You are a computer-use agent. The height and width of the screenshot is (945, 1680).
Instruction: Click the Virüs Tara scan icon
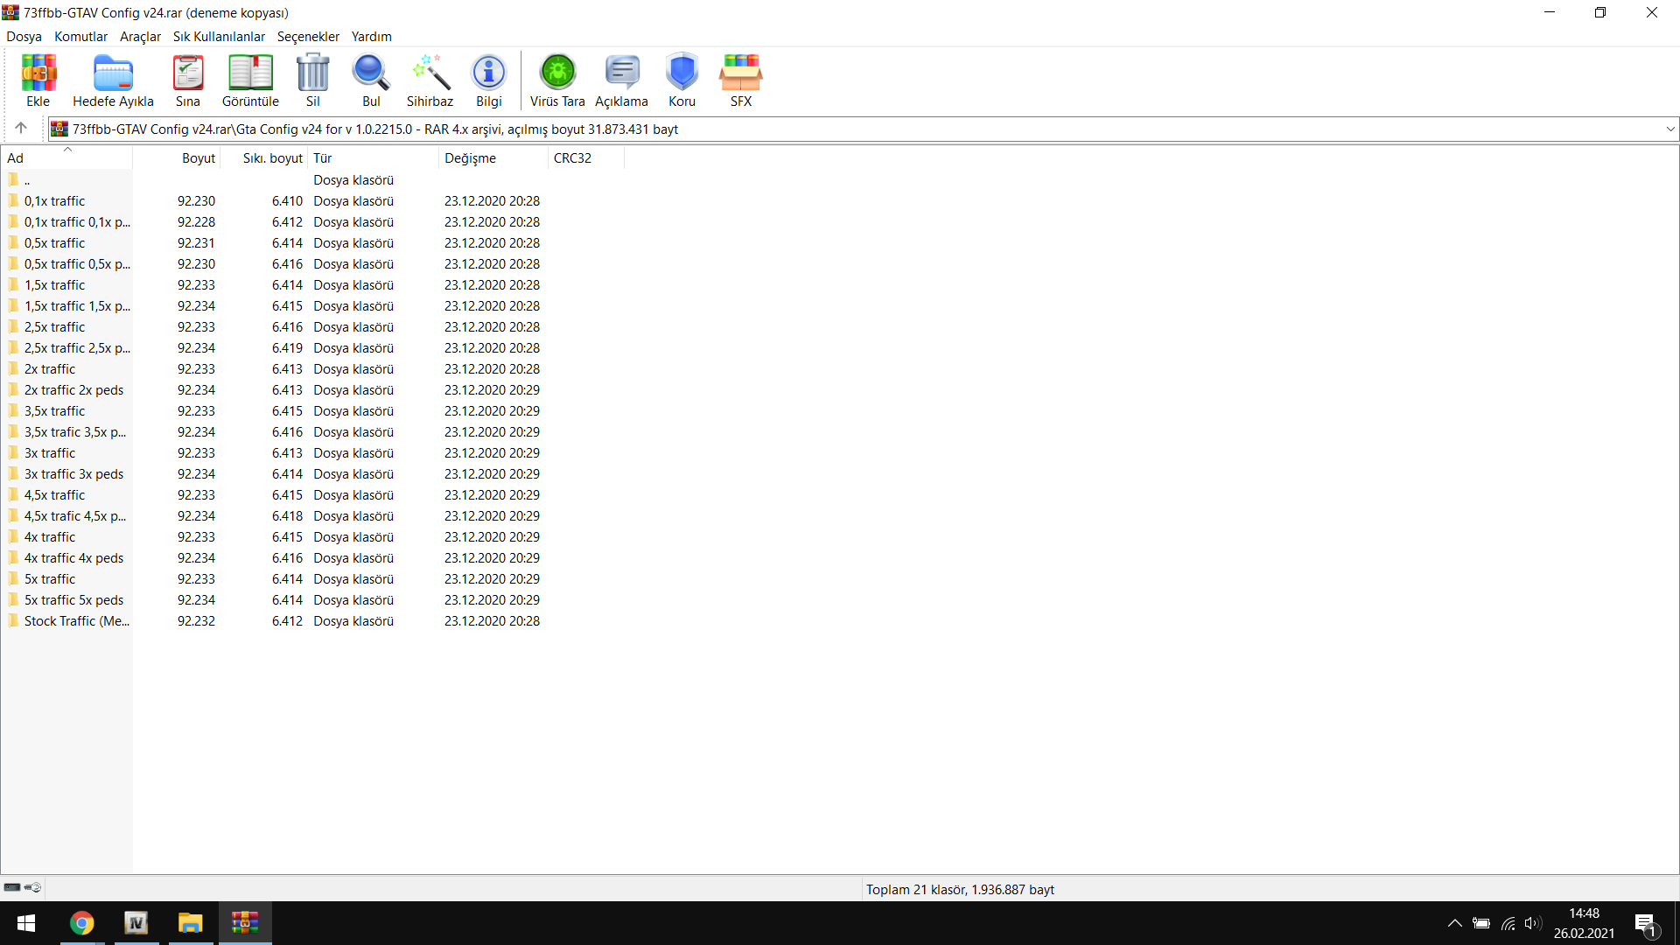tap(557, 73)
